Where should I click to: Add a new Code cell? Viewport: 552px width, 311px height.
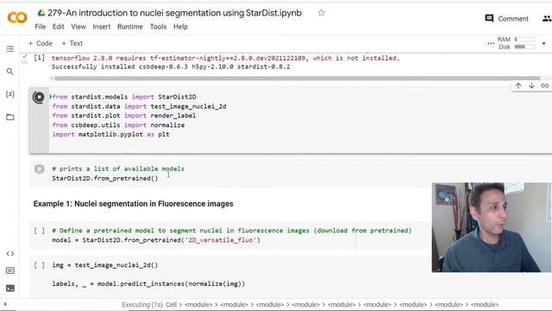coord(41,43)
